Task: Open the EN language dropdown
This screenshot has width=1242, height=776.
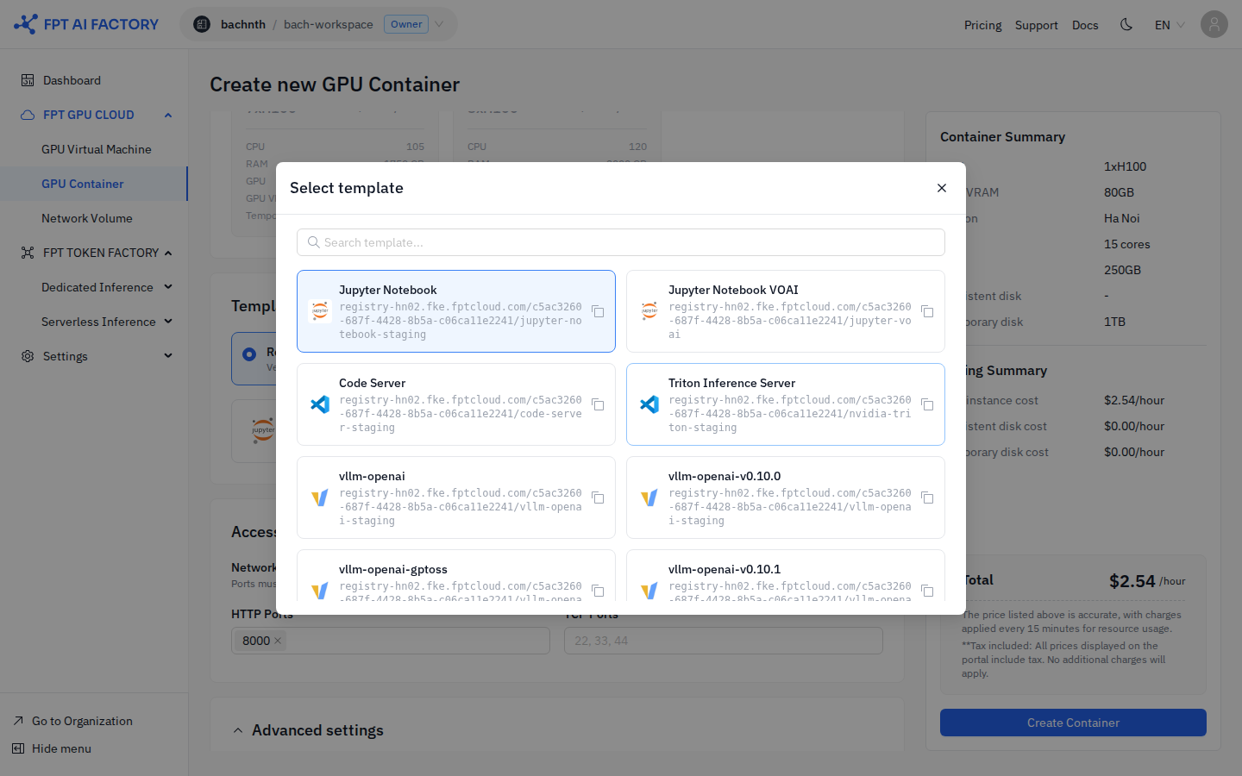Action: click(x=1170, y=25)
